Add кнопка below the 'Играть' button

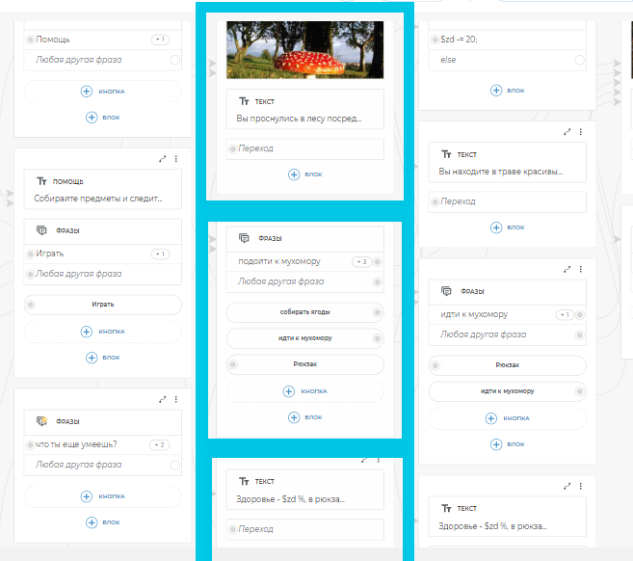[103, 332]
